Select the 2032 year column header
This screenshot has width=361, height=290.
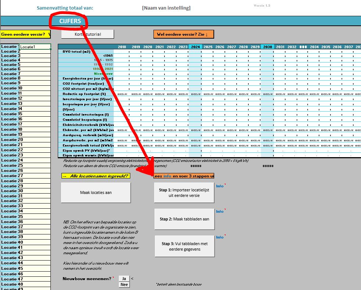[292, 47]
